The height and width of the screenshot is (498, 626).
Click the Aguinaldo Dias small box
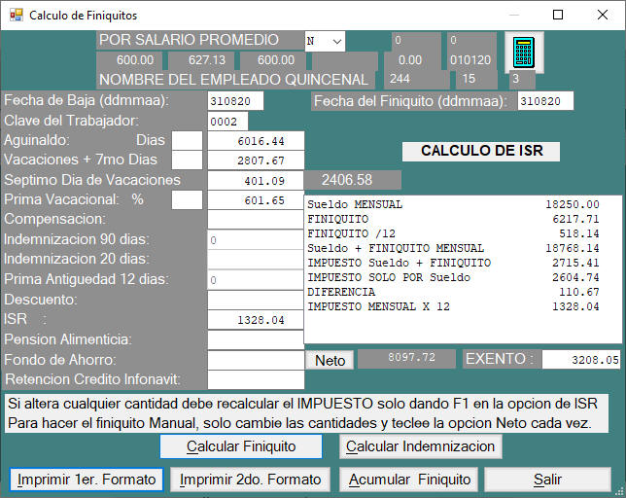(x=187, y=141)
